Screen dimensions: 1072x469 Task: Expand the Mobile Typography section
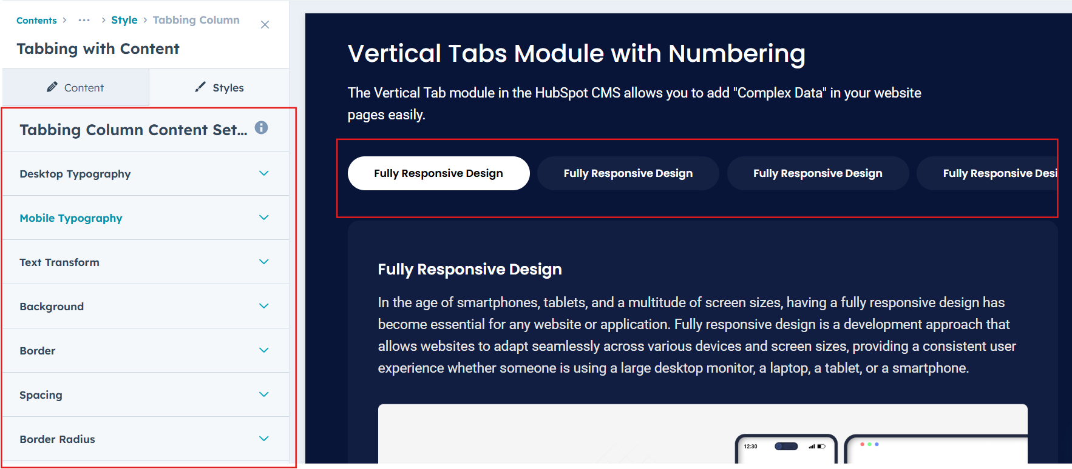pos(264,218)
